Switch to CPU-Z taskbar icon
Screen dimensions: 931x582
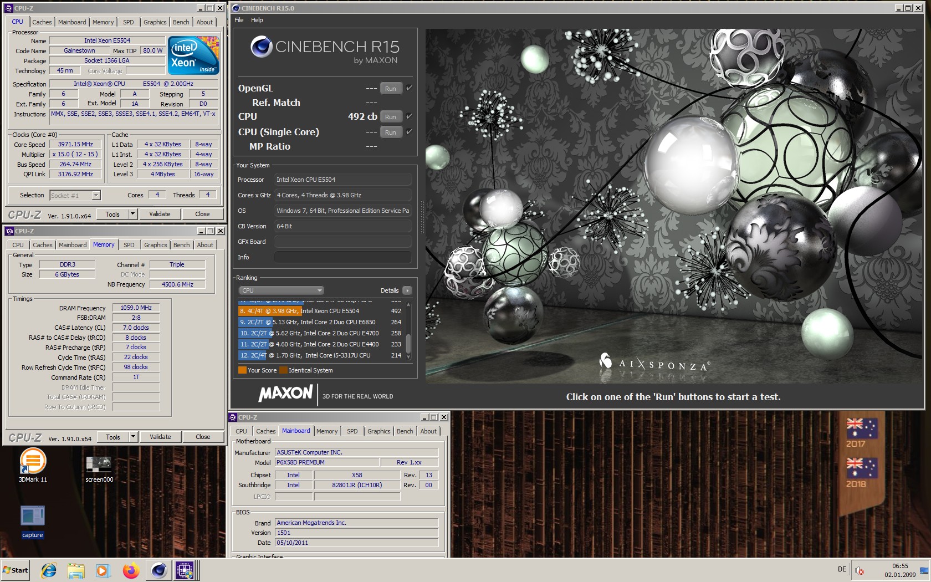185,570
